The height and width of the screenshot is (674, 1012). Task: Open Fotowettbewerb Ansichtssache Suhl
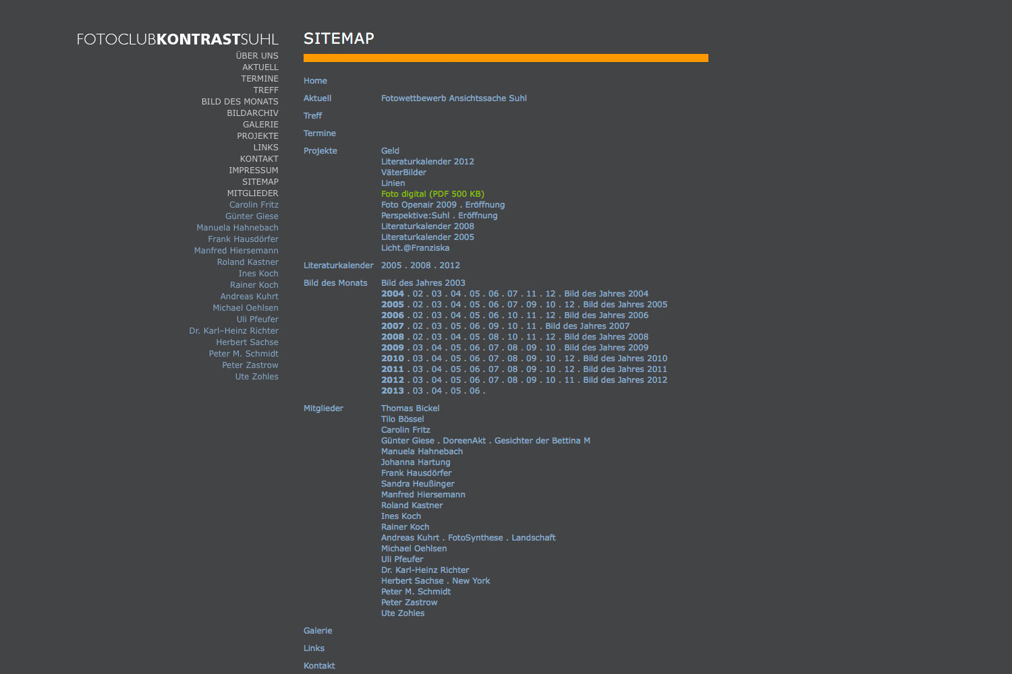click(453, 98)
